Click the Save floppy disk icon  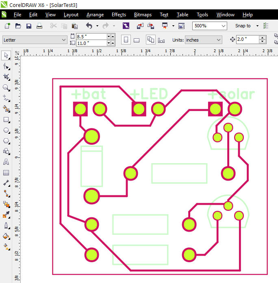click(x=29, y=26)
